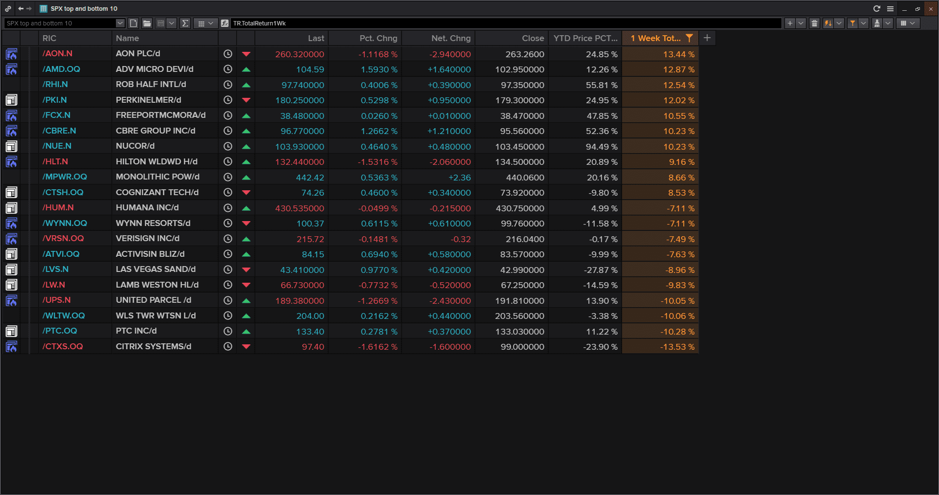Open the hamburger menu in title bar
939x495 pixels.
(x=890, y=8)
